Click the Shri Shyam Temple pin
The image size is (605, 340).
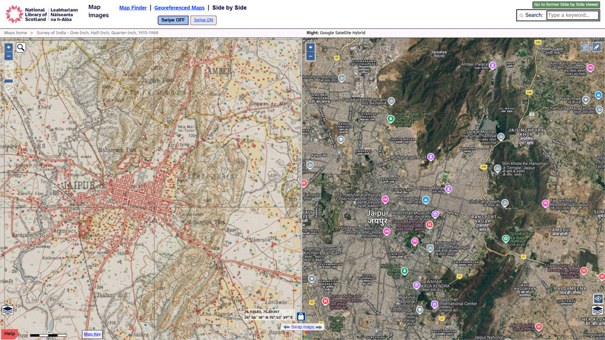click(x=341, y=78)
